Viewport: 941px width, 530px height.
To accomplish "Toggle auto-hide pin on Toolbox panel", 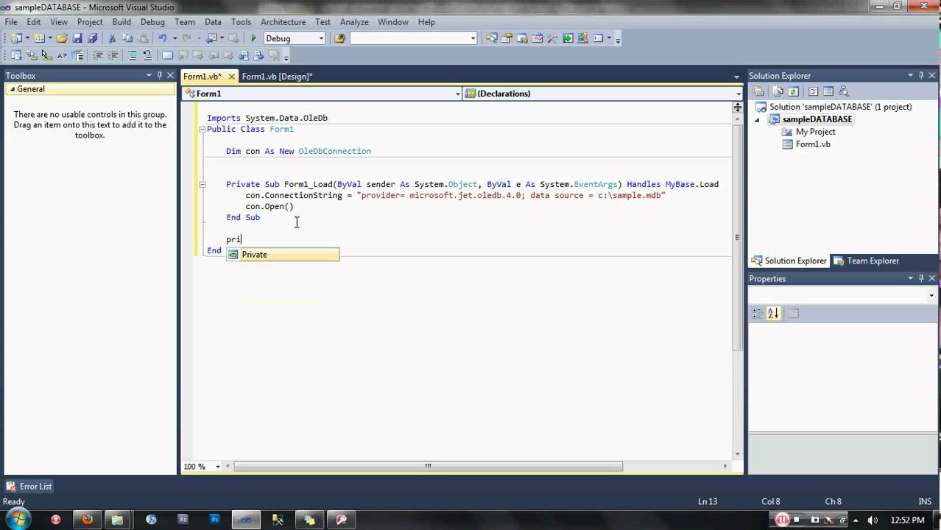I will (159, 75).
